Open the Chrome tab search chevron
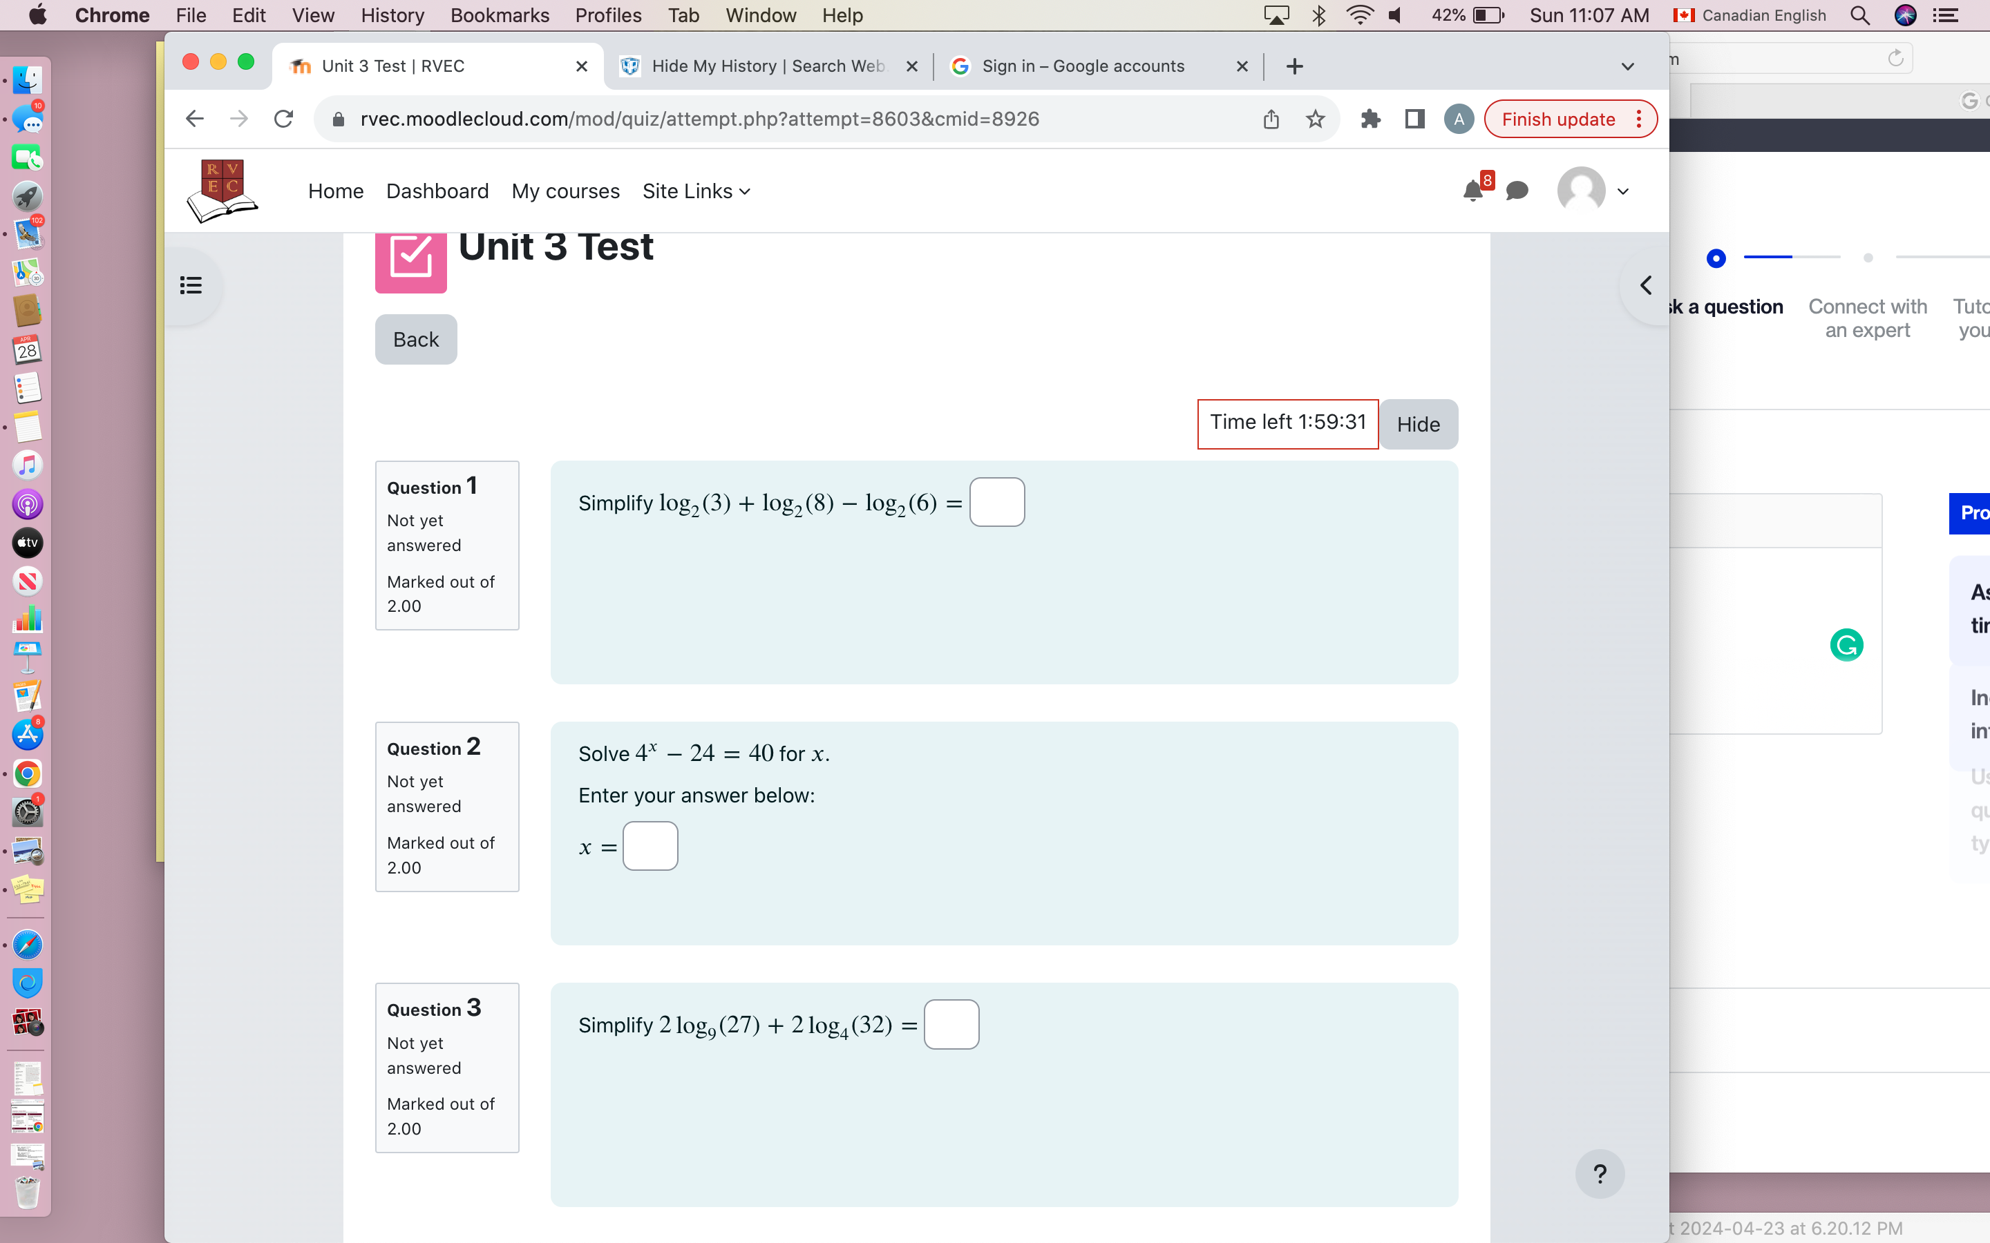This screenshot has height=1243, width=1990. pyautogui.click(x=1627, y=66)
